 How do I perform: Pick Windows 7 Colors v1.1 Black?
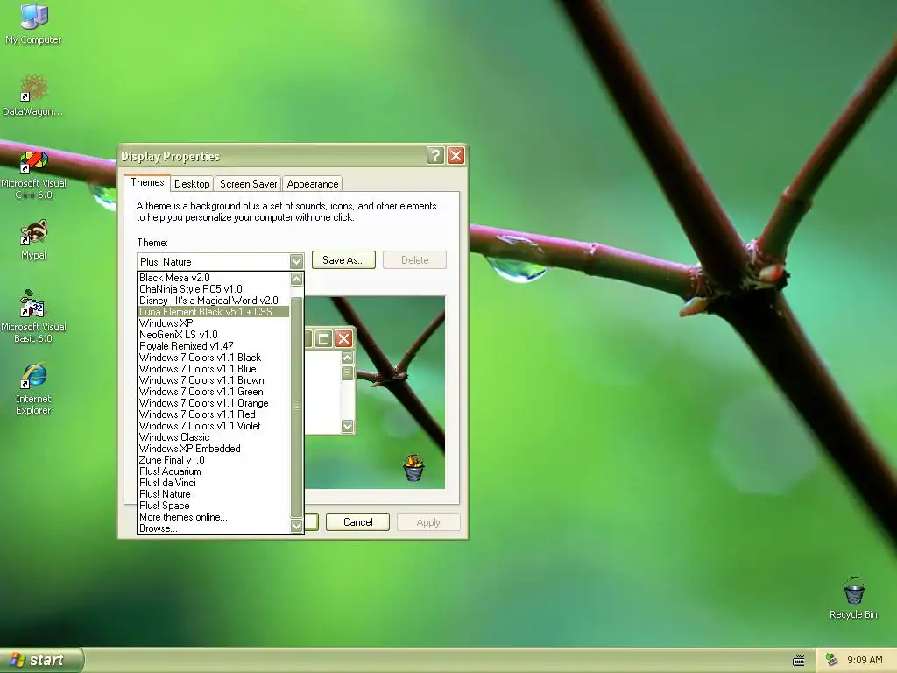(214, 358)
